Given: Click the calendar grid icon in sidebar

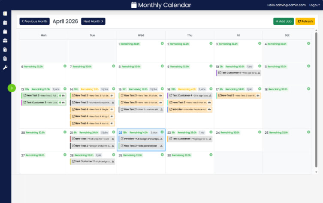Looking at the screenshot, I should tap(5, 23).
